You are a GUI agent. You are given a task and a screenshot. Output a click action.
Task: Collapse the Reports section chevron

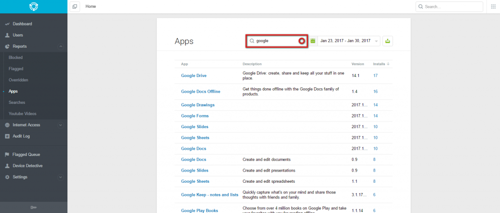click(x=61, y=46)
